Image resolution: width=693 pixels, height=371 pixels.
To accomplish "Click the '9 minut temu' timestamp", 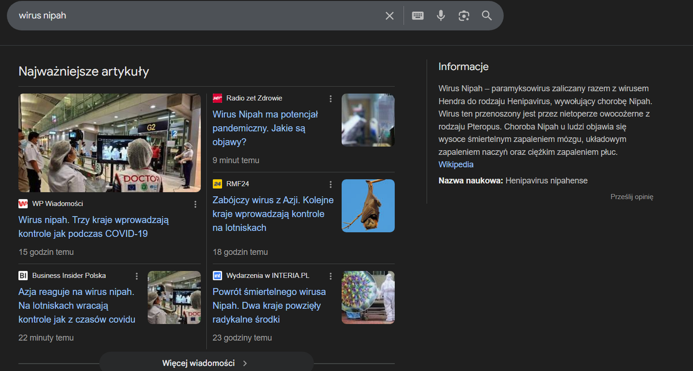I will coord(236,160).
